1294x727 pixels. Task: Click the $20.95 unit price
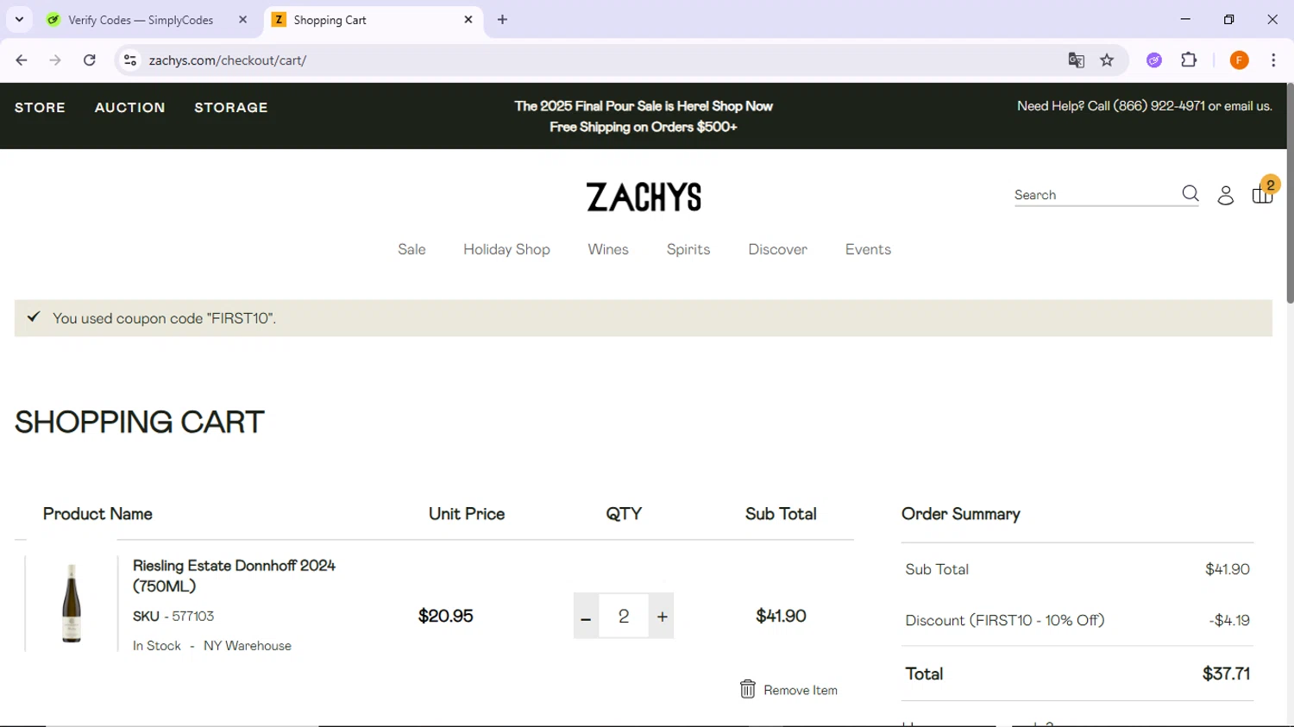point(445,616)
